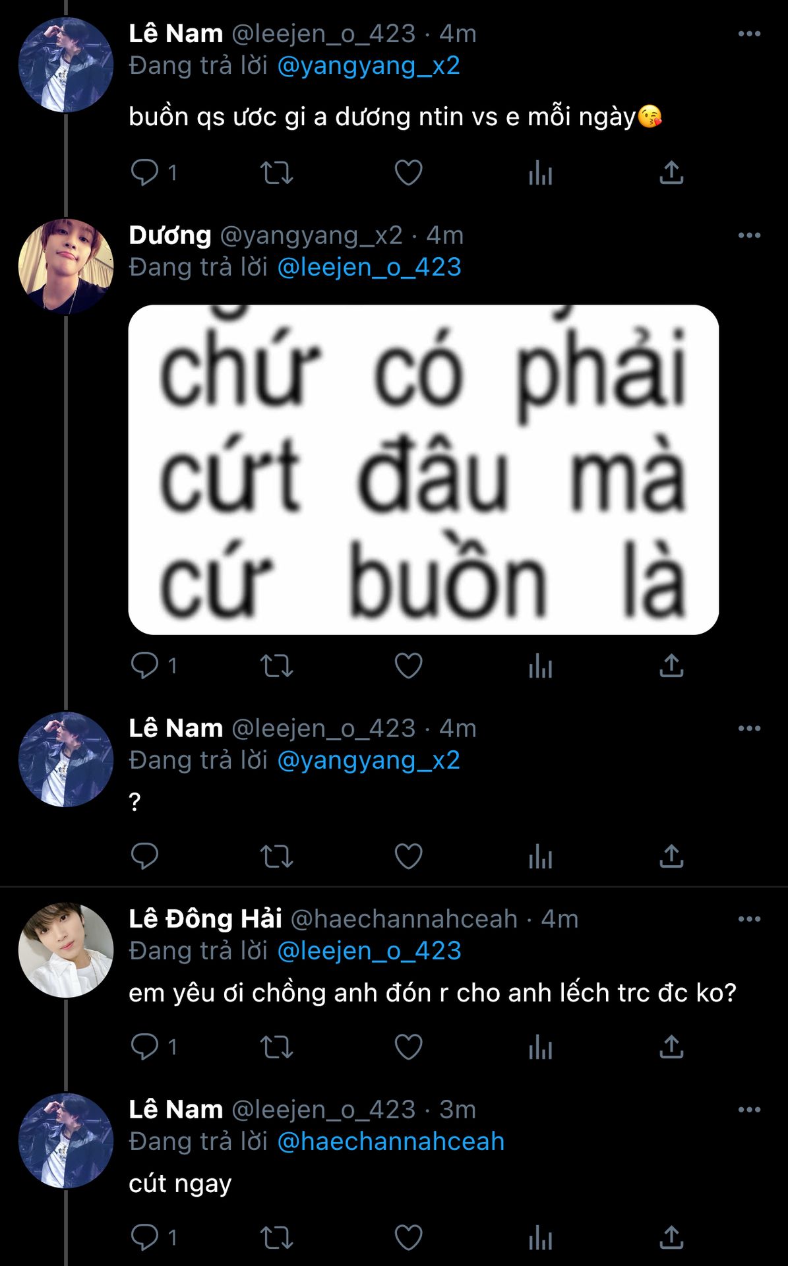Like Lê Đông Hải's tweet
Screen dimensions: 788x1266
[x=408, y=1047]
